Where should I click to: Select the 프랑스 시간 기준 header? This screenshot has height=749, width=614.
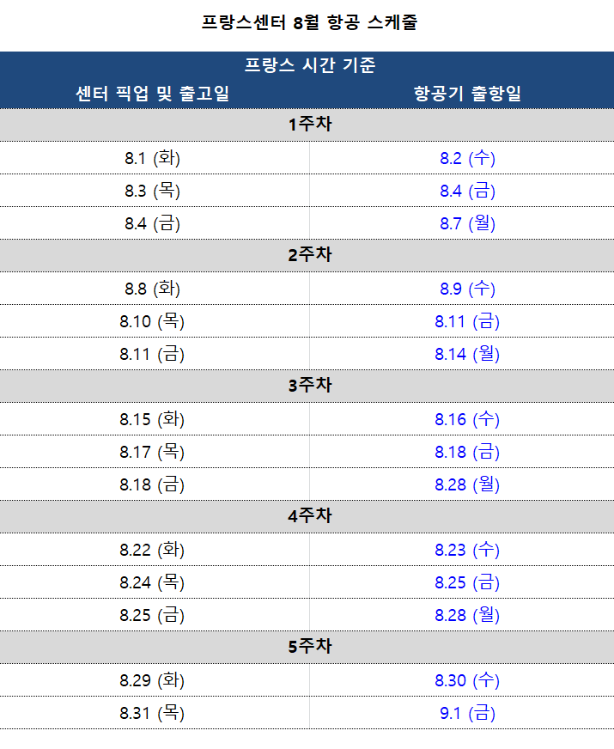tap(310, 65)
